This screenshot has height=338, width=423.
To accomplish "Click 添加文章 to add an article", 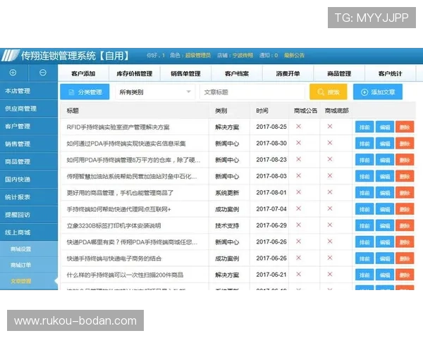I will point(378,92).
